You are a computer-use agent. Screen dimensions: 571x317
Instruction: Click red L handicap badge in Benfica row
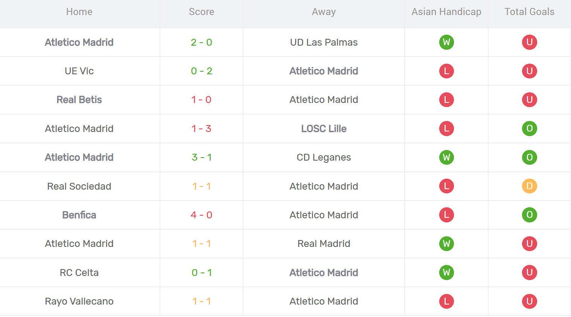pos(446,215)
